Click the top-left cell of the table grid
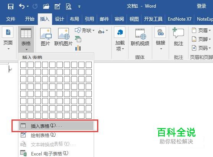The image size is (213, 157). pyautogui.click(x=23, y=65)
